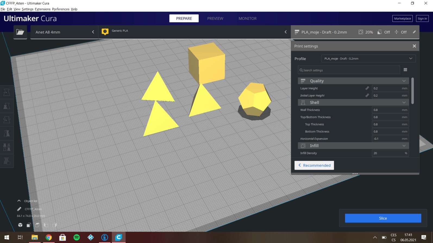
Task: Open the Marketplace
Action: pos(403,18)
